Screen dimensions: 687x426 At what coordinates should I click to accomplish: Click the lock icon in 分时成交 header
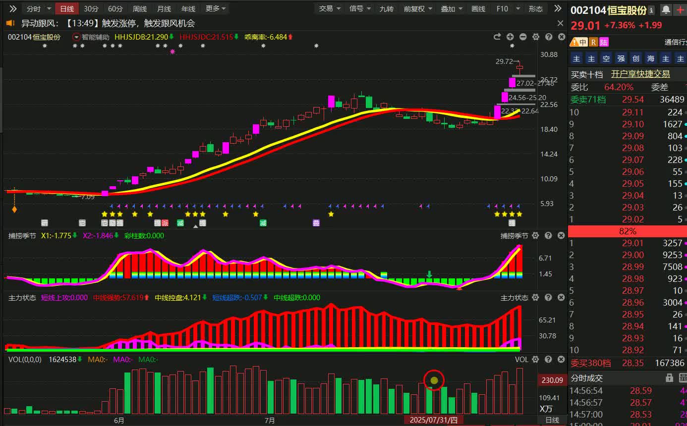669,378
